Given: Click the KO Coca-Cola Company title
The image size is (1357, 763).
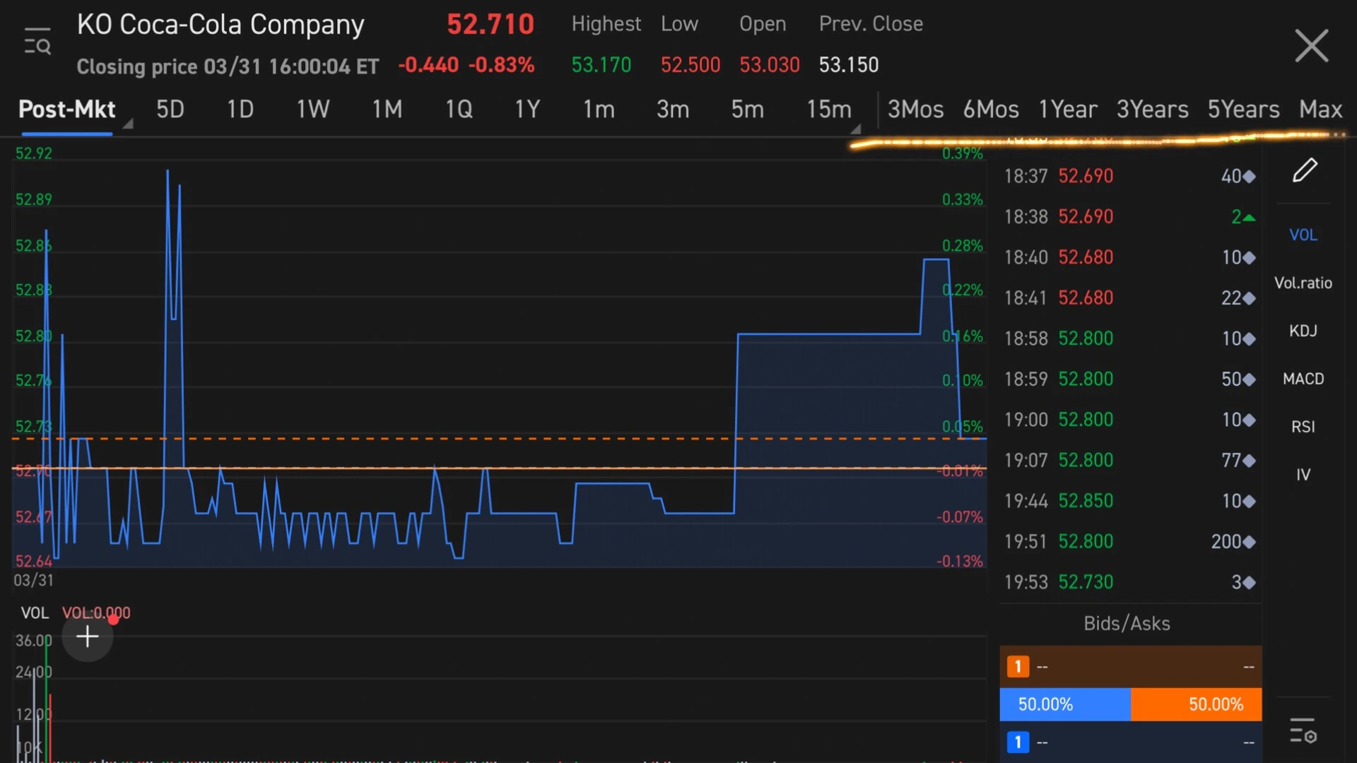Looking at the screenshot, I should point(221,25).
